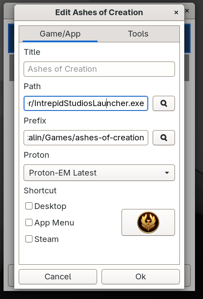Enable the Desktop shortcut checkbox
This screenshot has height=299, width=203.
point(29,206)
